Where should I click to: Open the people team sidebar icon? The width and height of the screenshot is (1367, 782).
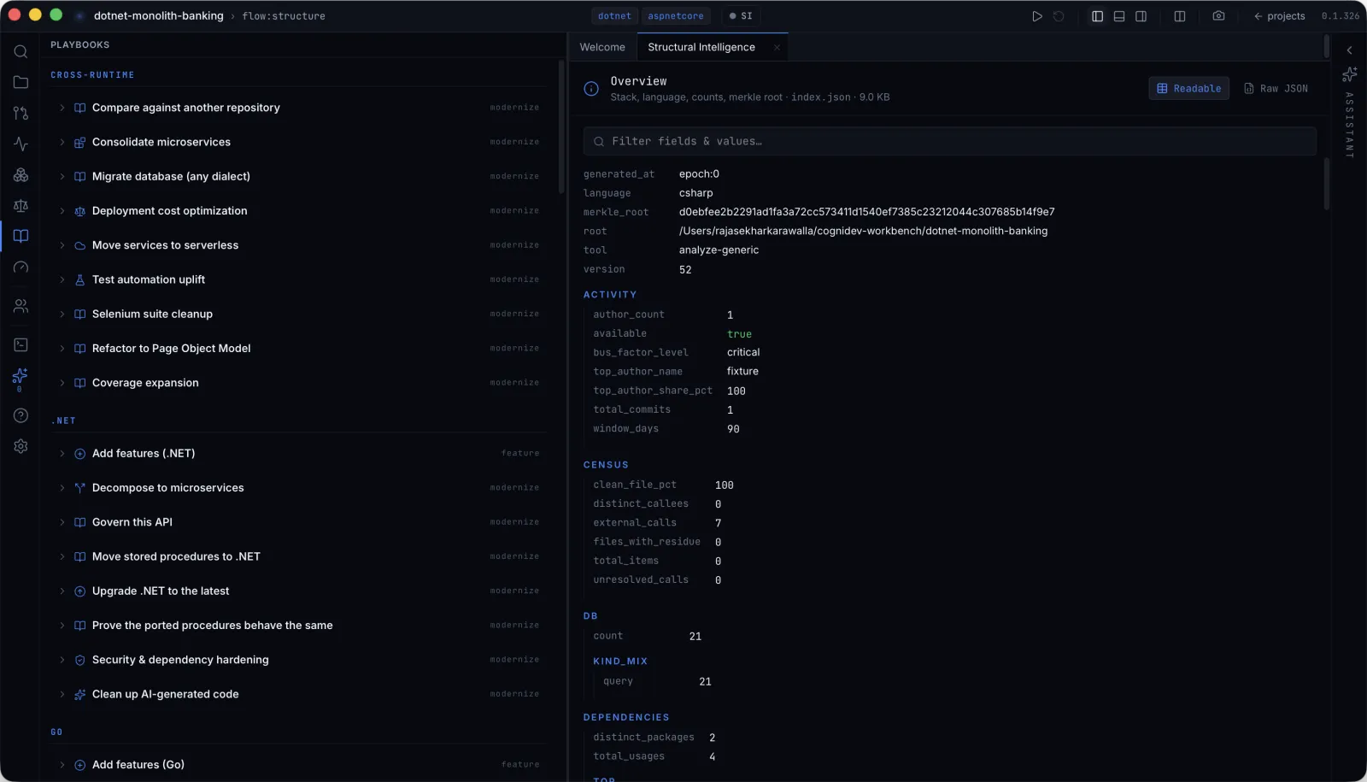tap(21, 306)
